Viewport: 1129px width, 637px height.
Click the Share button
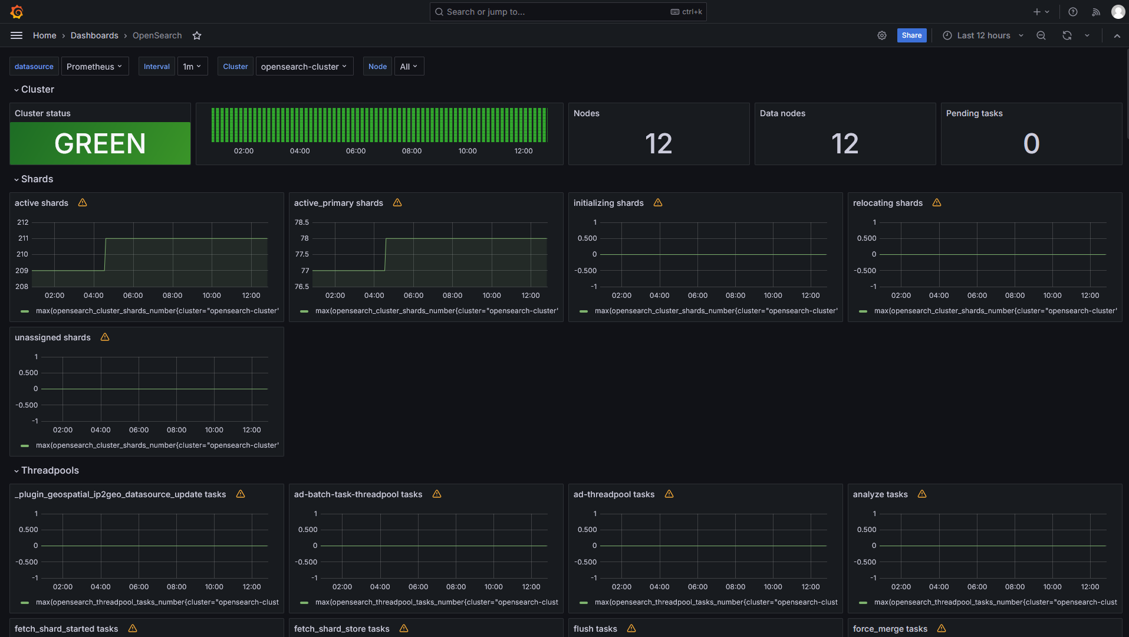point(911,35)
